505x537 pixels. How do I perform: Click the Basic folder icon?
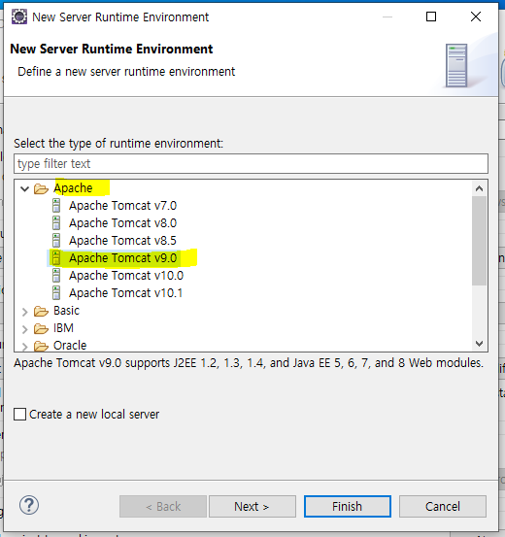(x=41, y=311)
